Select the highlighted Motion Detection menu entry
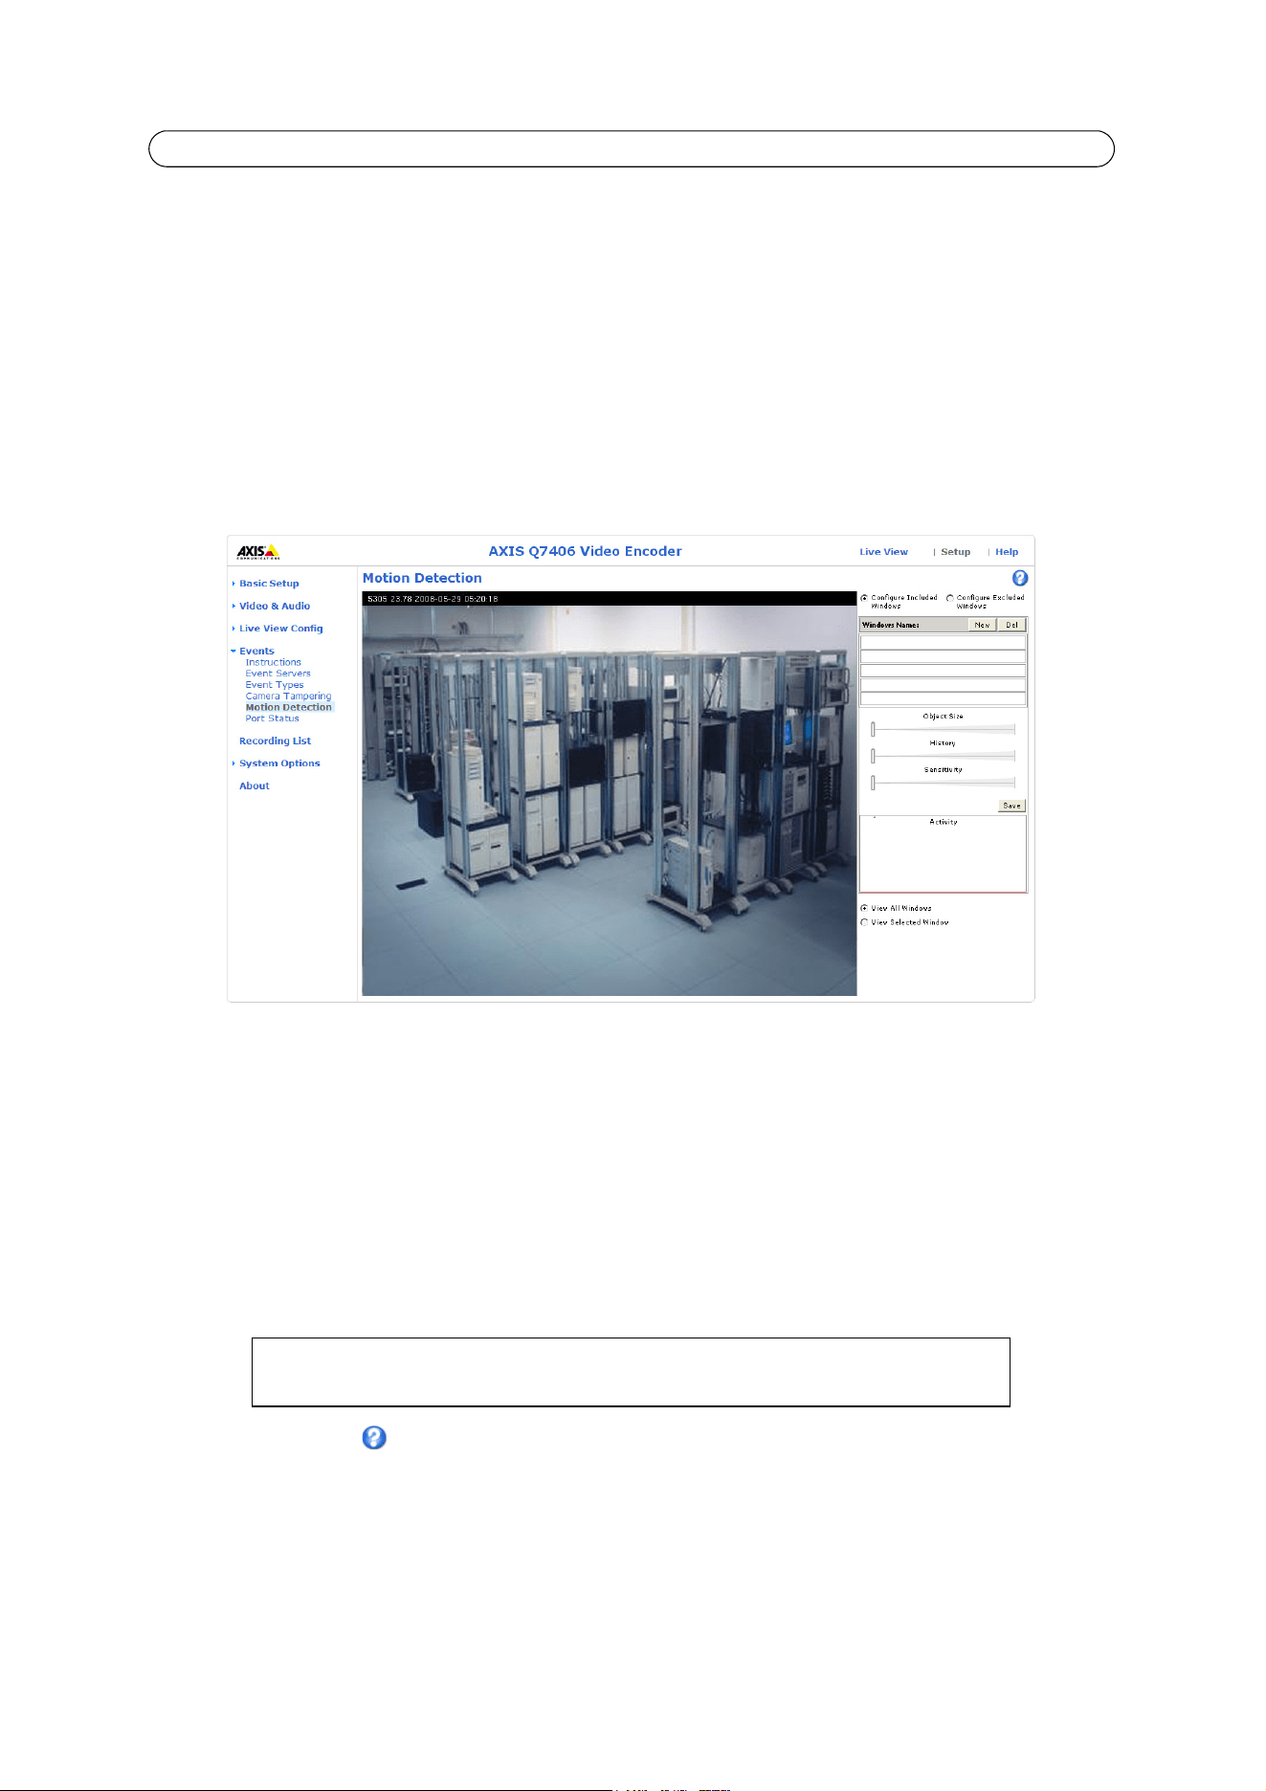1266x1791 pixels. point(289,707)
